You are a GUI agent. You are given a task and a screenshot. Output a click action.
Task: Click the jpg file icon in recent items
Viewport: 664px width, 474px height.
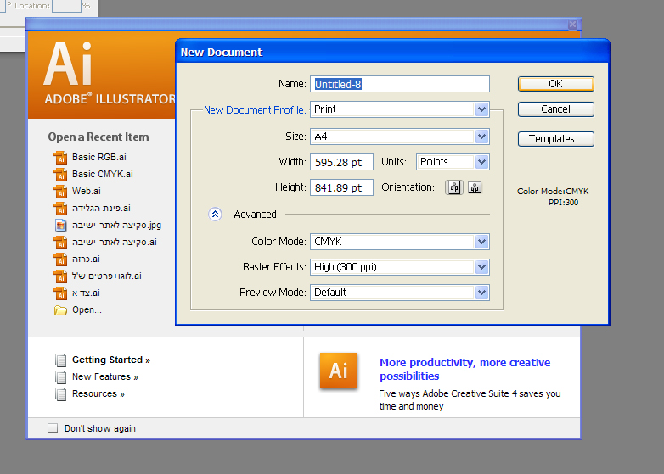click(60, 226)
